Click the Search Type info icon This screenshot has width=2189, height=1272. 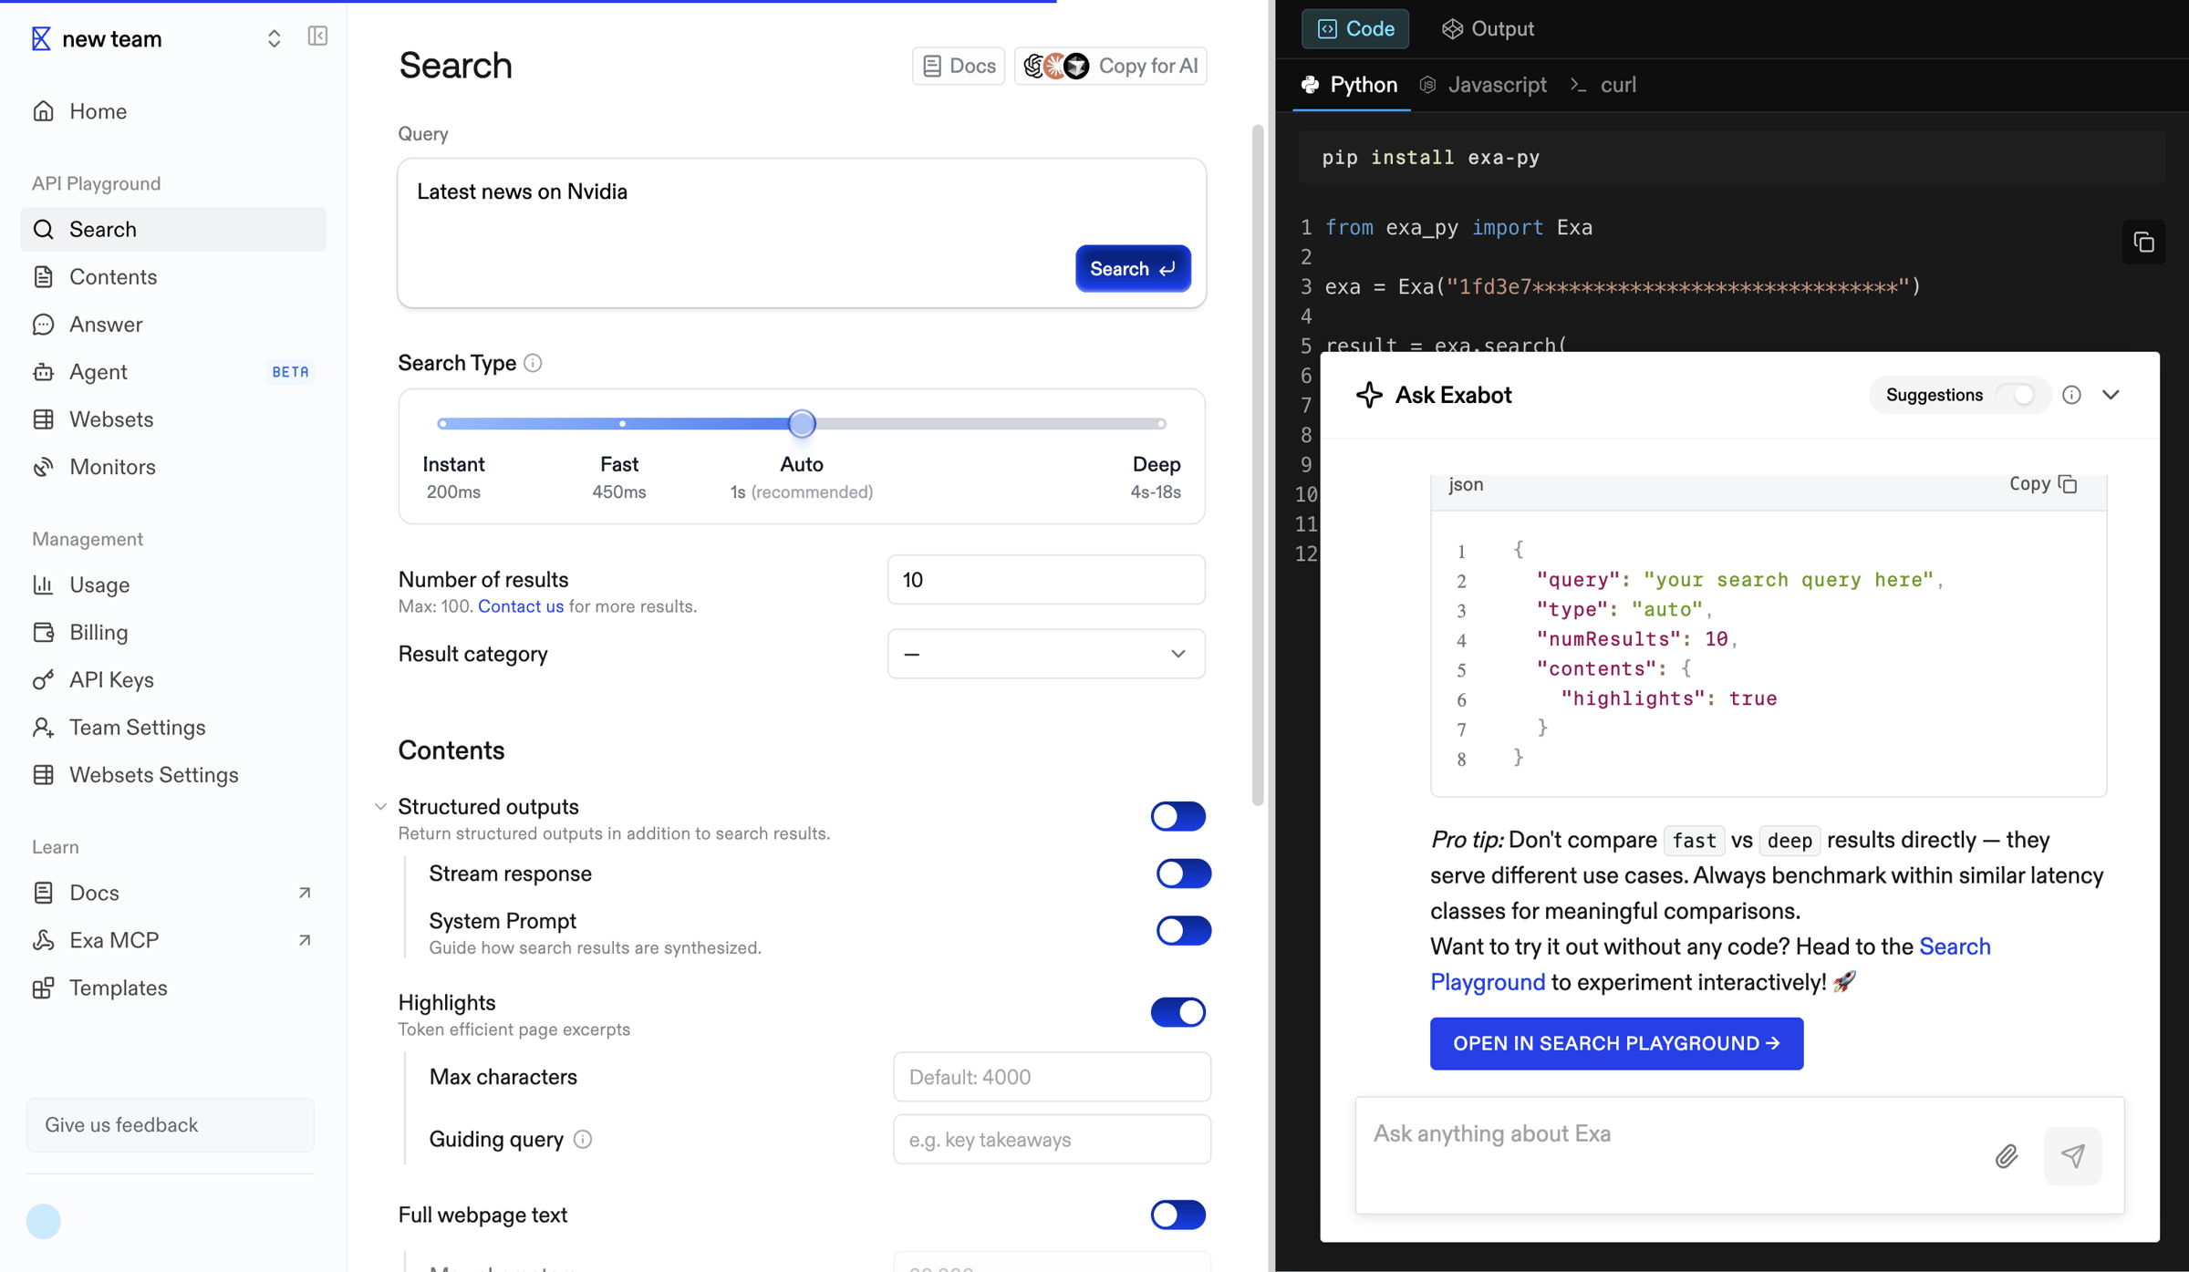coord(534,364)
